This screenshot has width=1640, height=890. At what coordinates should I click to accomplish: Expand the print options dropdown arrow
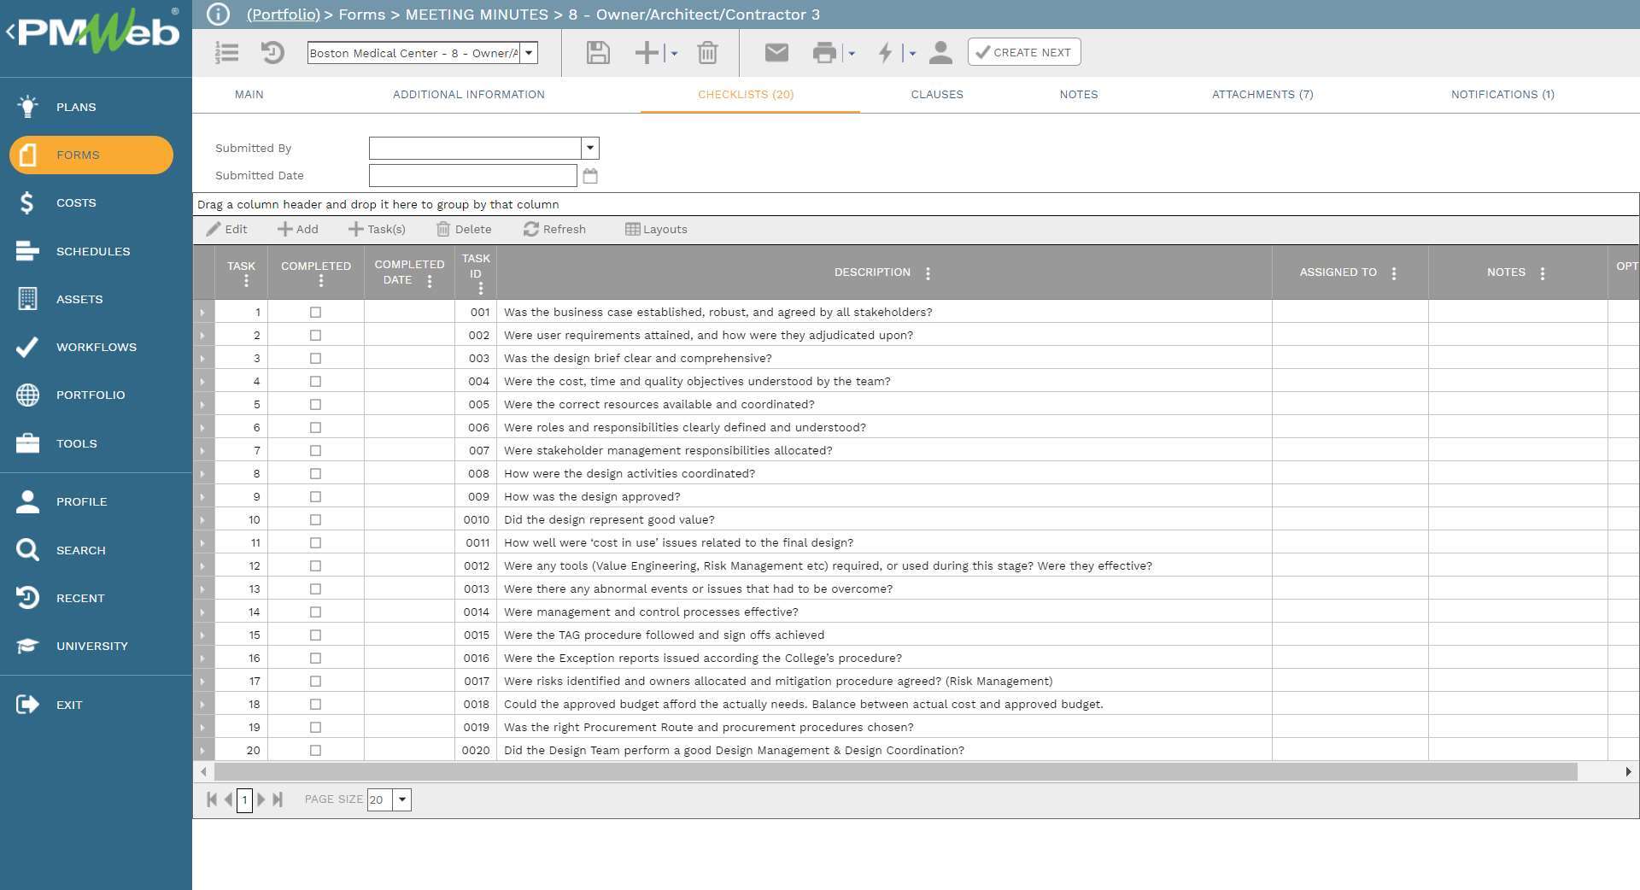click(x=852, y=54)
